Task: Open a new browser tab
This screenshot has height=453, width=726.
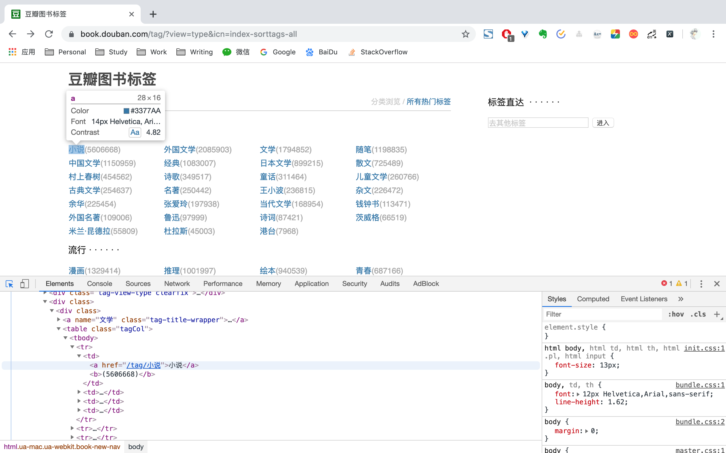Action: point(153,14)
